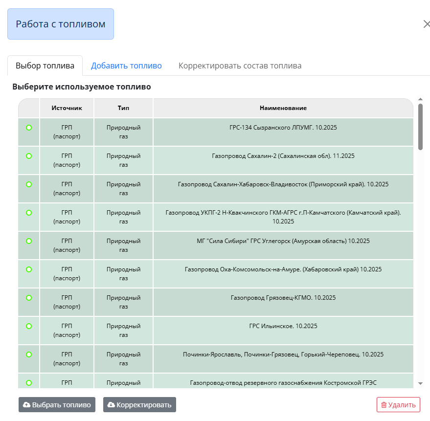The image size is (430, 421).
Task: Click name ГРС-134 Сызранского ЛПУМГ. 10.2025
Action: tap(283, 128)
